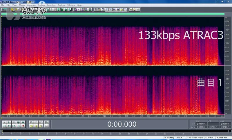Click the upper channel frequency ruler
Viewport: 232px width, 140px height.
coord(228,41)
